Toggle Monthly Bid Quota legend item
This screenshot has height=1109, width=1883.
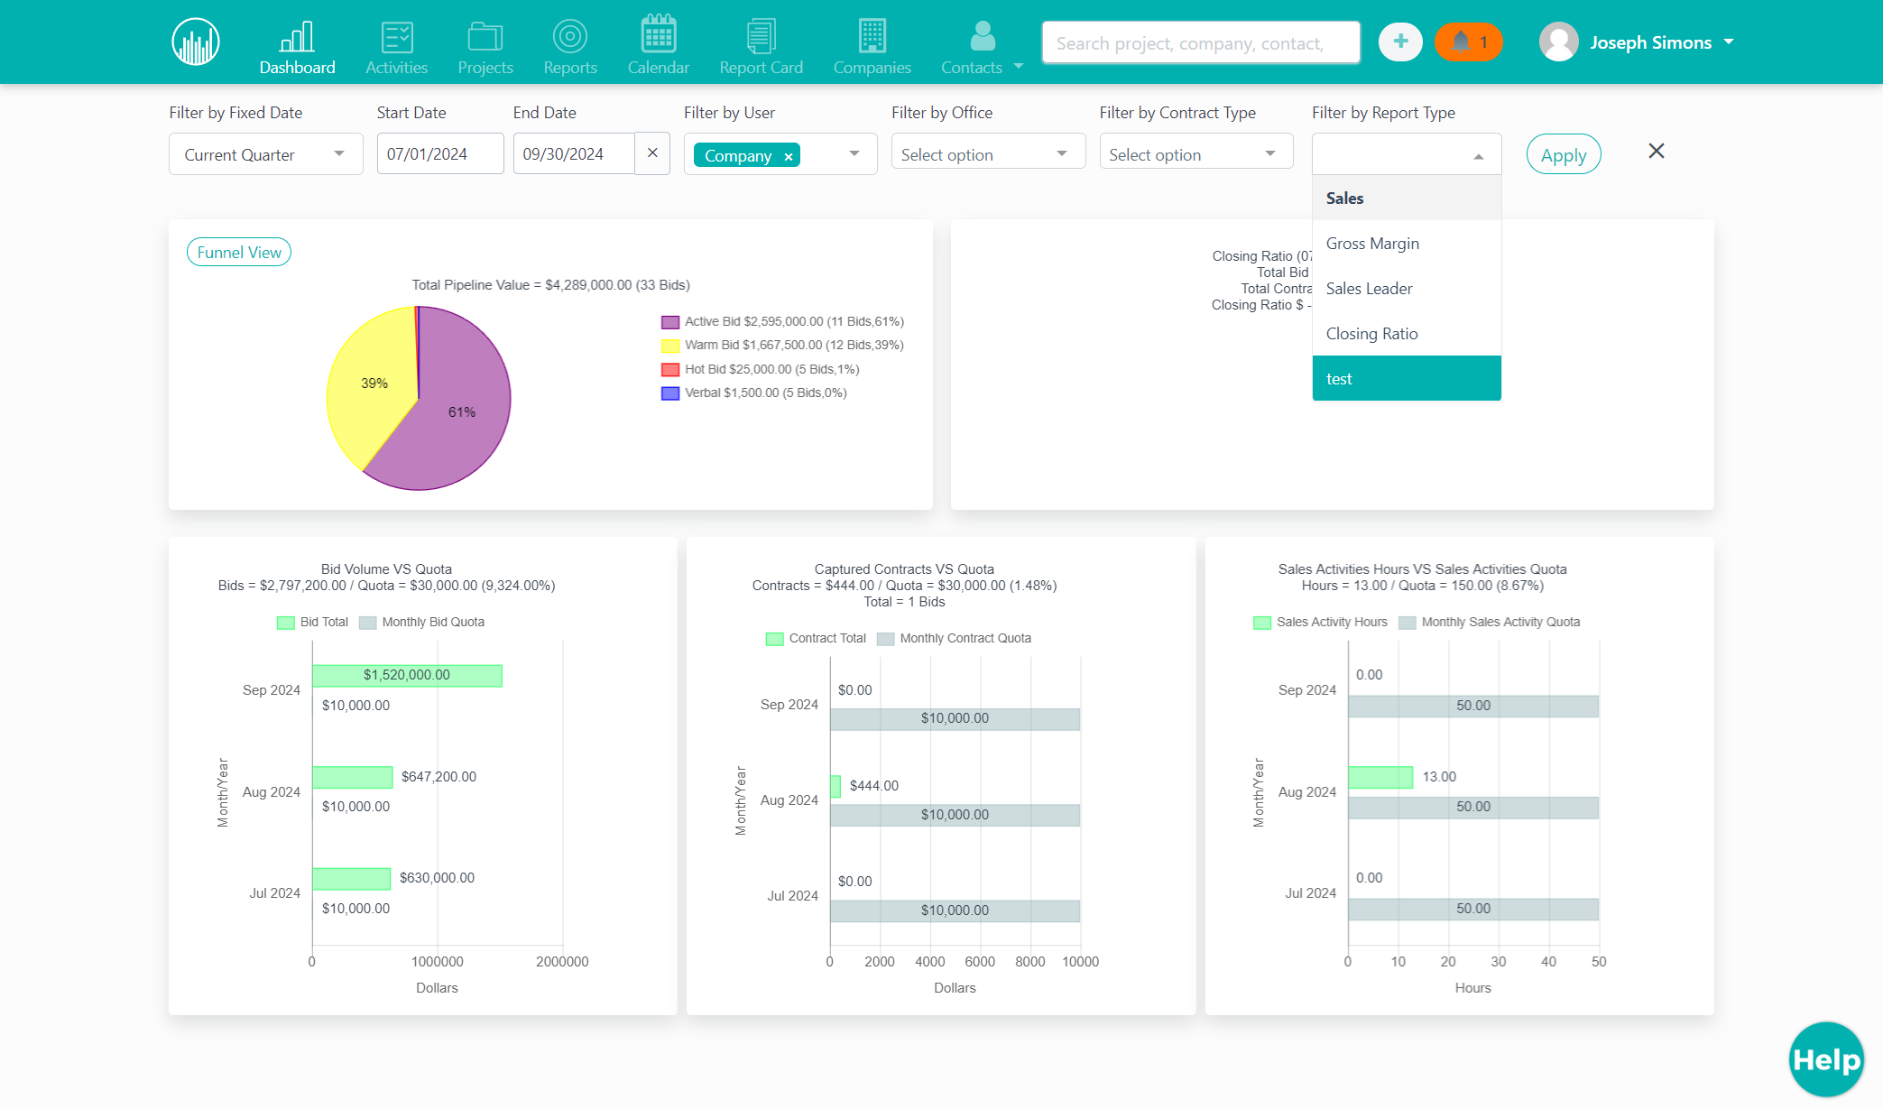tap(421, 622)
